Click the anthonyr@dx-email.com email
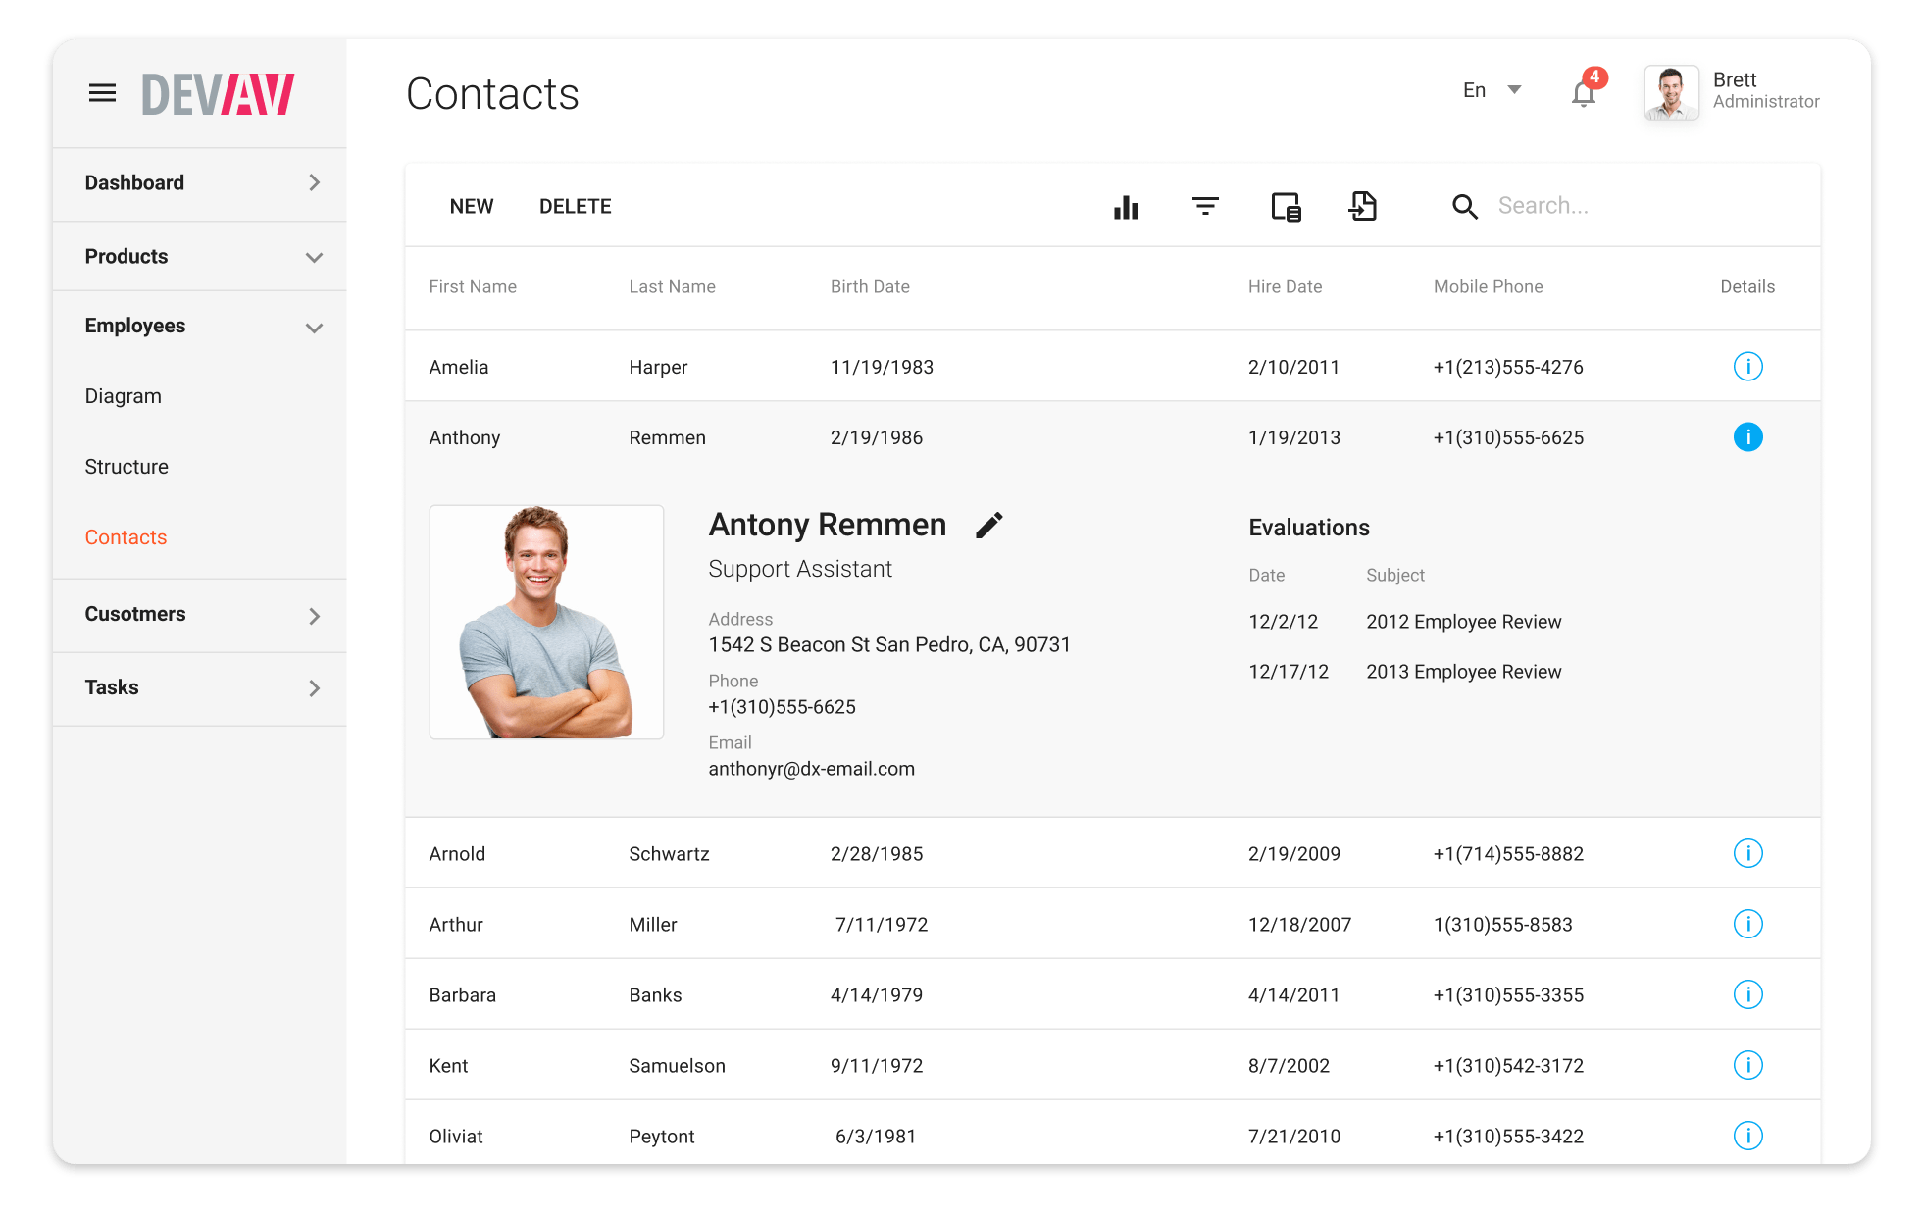Screen dimensions: 1922x1216 811,770
